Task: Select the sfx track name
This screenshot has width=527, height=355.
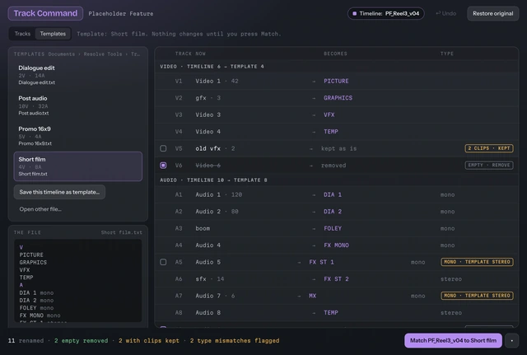Action: [x=201, y=278]
